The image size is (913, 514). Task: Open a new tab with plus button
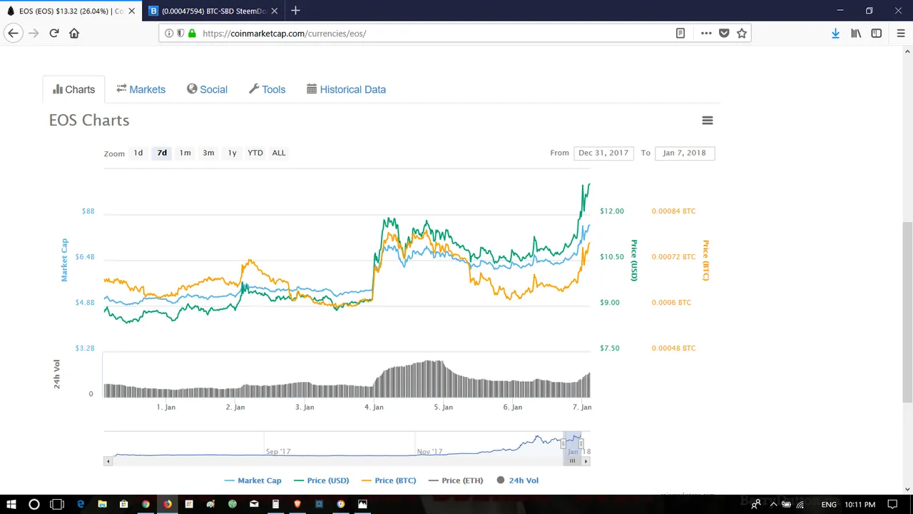pyautogui.click(x=295, y=11)
